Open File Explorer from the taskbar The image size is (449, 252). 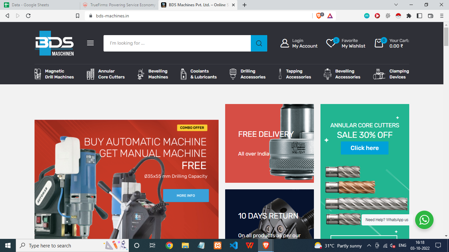coord(185,245)
